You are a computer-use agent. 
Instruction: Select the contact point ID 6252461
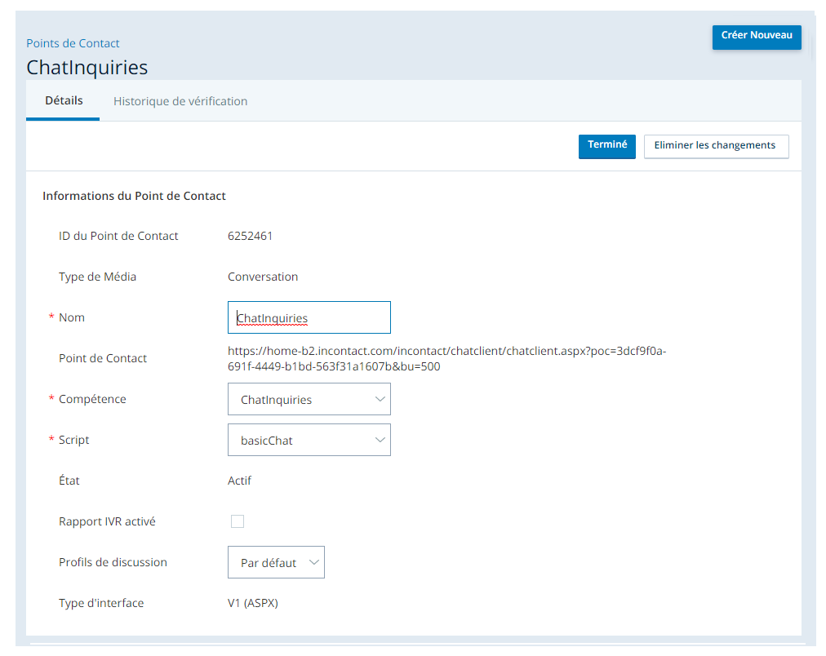click(251, 236)
